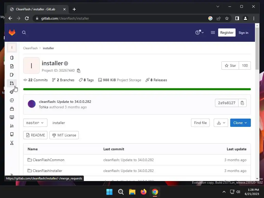Open Monitor sidebar icon
Viewport: 264px width, 198px height.
pos(12,117)
